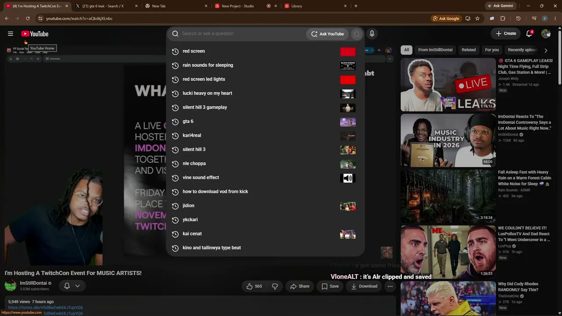Open the ImStillDontai channel name link
Screen dimensions: 562x316
tap(33, 283)
